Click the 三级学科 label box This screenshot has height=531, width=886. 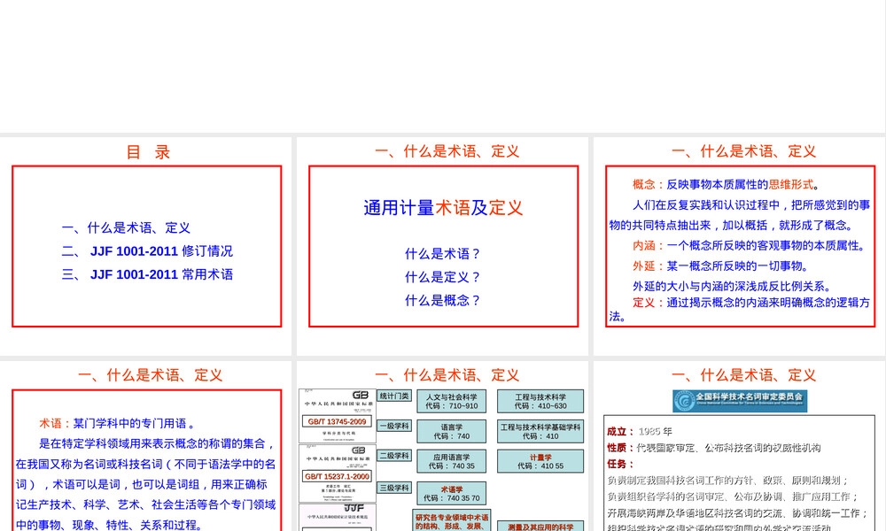pyautogui.click(x=394, y=488)
